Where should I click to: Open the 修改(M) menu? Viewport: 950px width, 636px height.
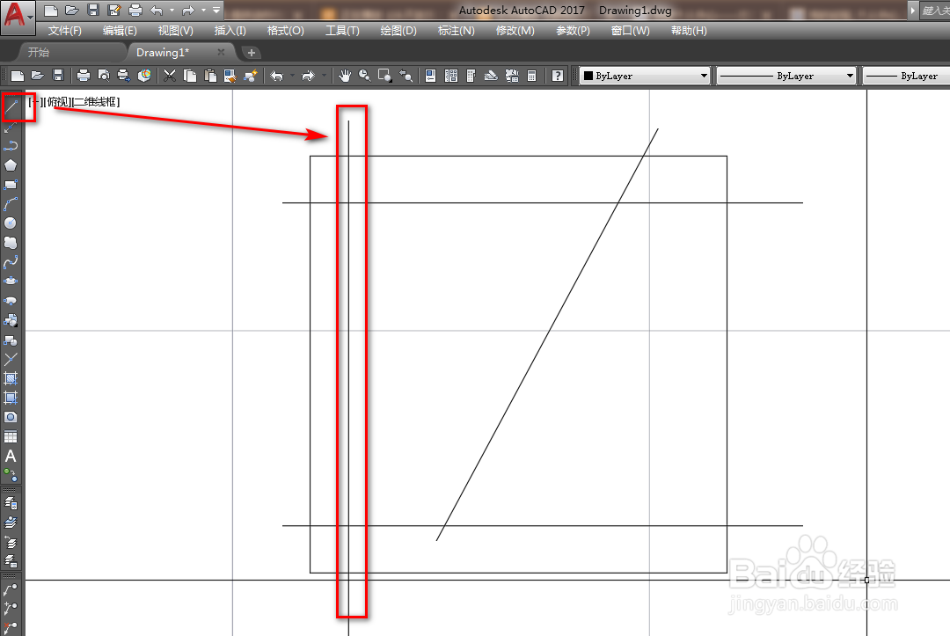coord(515,30)
